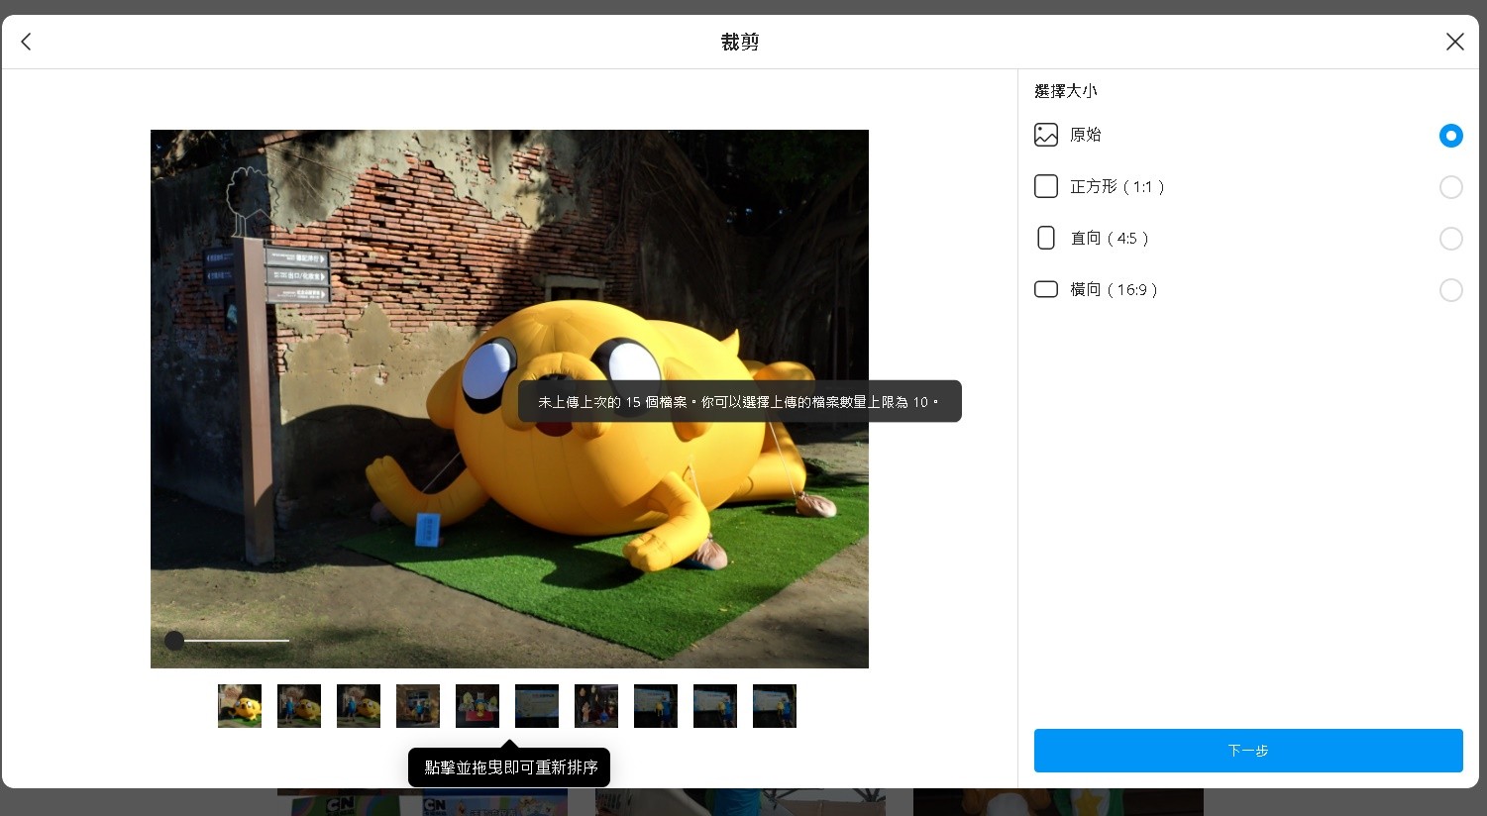The height and width of the screenshot is (816, 1487).
Task: Click the zoom slider handle on the photo
Action: [x=174, y=641]
